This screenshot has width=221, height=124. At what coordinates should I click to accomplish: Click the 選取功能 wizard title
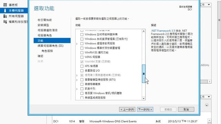pyautogui.click(x=44, y=8)
